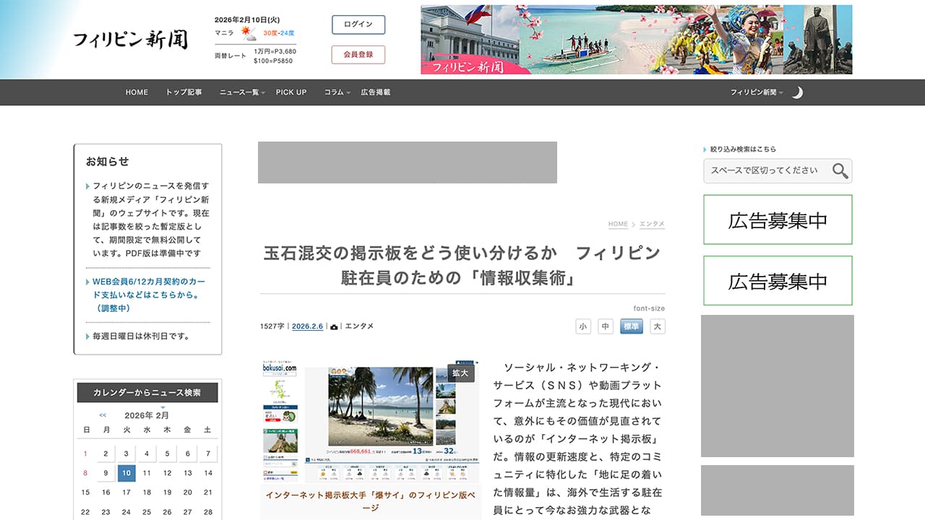
Task: Click the search keyword input field
Action: tap(765, 170)
